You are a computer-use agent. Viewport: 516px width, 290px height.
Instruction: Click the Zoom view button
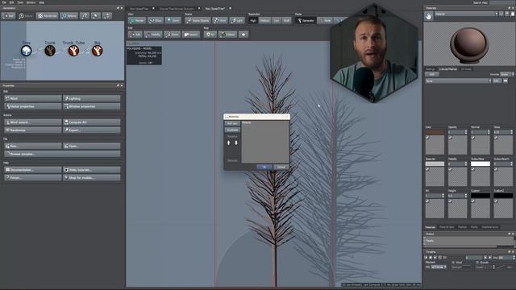pos(173,20)
